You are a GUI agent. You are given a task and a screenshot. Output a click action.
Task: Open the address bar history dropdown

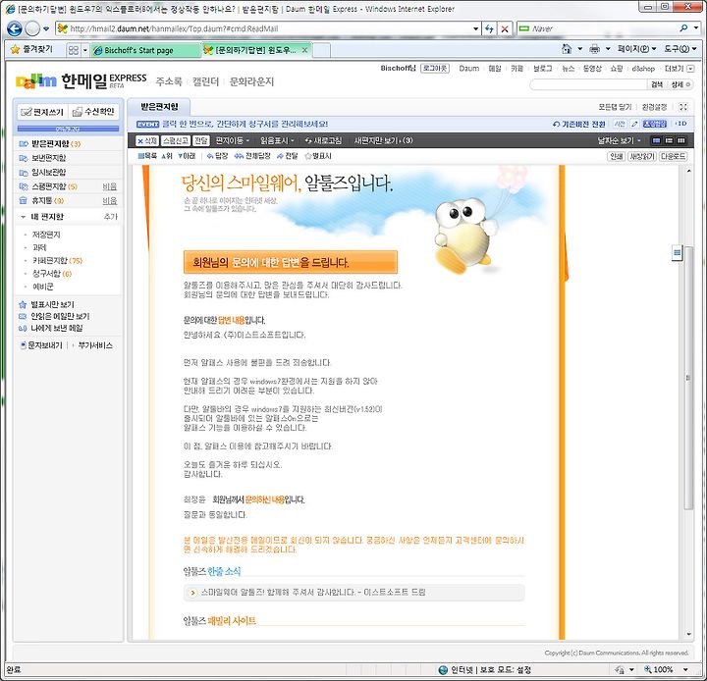pos(475,28)
